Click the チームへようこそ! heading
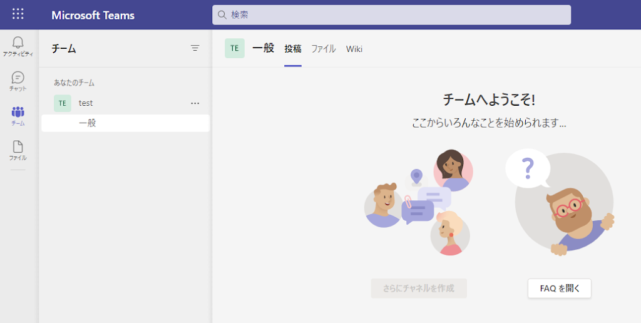The height and width of the screenshot is (323, 641). 490,100
